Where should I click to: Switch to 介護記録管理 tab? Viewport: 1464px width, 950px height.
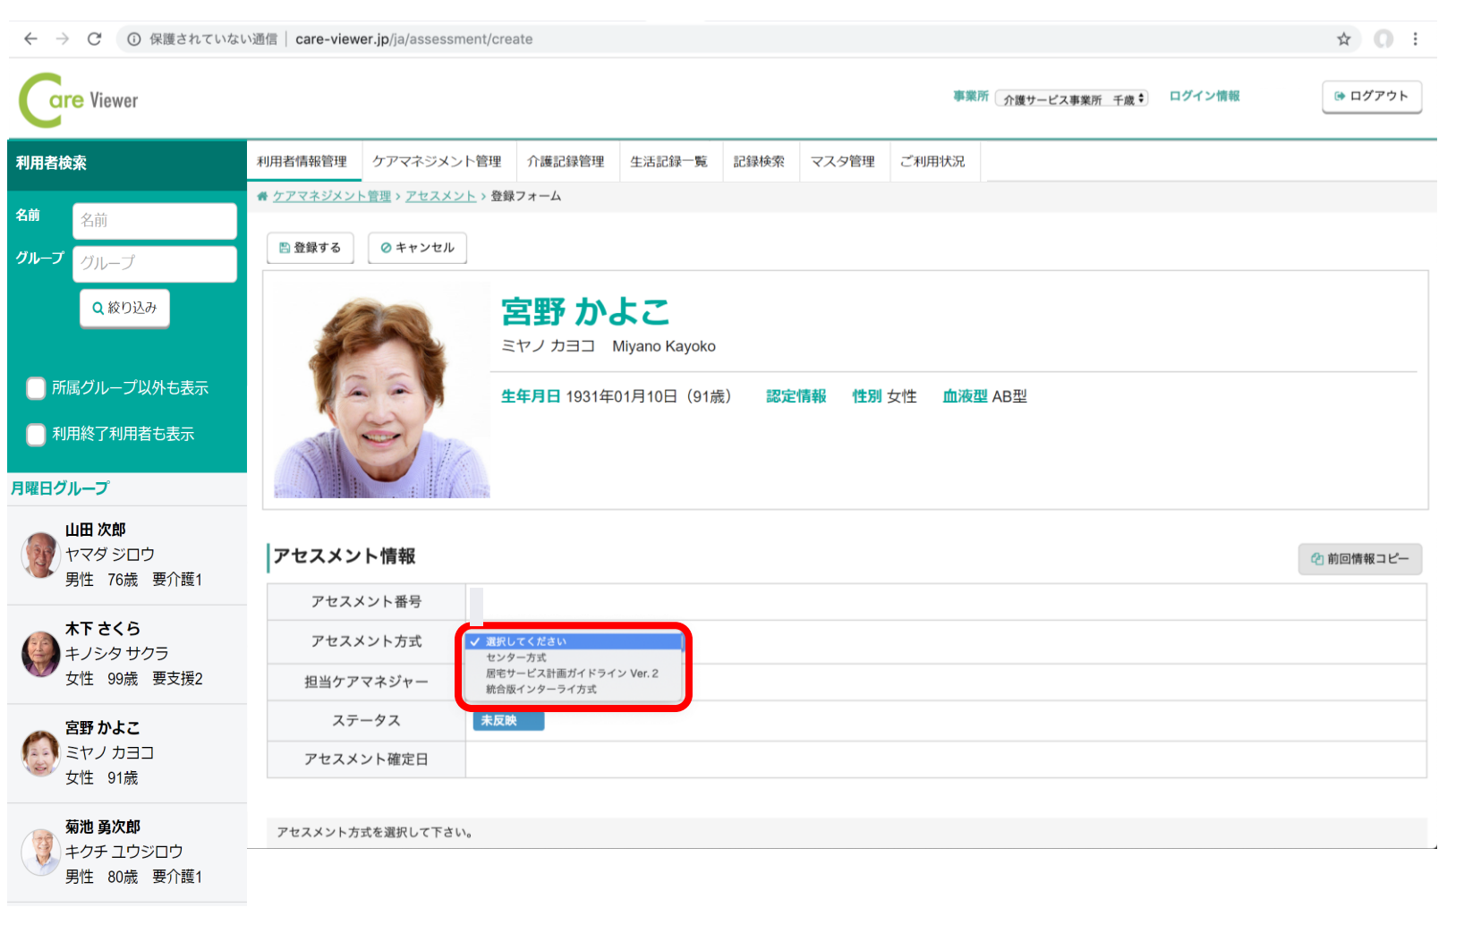[x=566, y=162]
